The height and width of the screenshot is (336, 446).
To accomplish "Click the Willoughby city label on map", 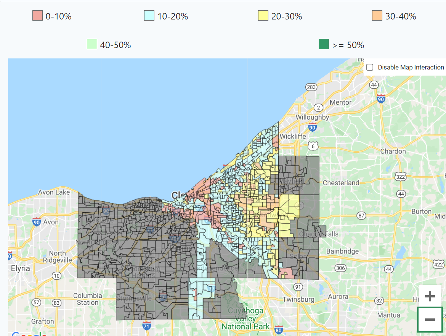I will pyautogui.click(x=312, y=117).
